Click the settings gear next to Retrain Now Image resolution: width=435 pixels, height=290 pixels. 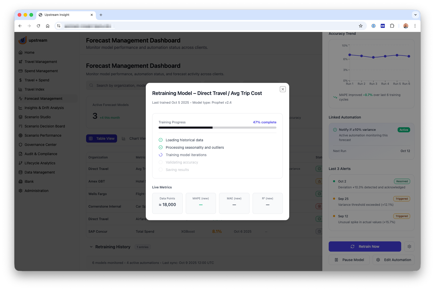tap(409, 246)
